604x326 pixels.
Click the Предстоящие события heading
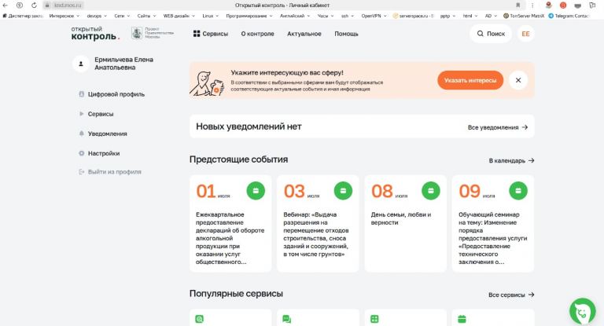pyautogui.click(x=238, y=159)
